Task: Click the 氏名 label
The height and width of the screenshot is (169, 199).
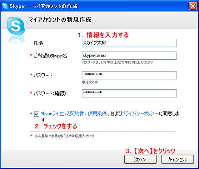Action: pos(39,43)
